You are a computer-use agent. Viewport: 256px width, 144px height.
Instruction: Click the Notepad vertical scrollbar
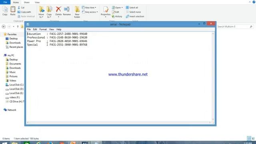(x=213, y=76)
